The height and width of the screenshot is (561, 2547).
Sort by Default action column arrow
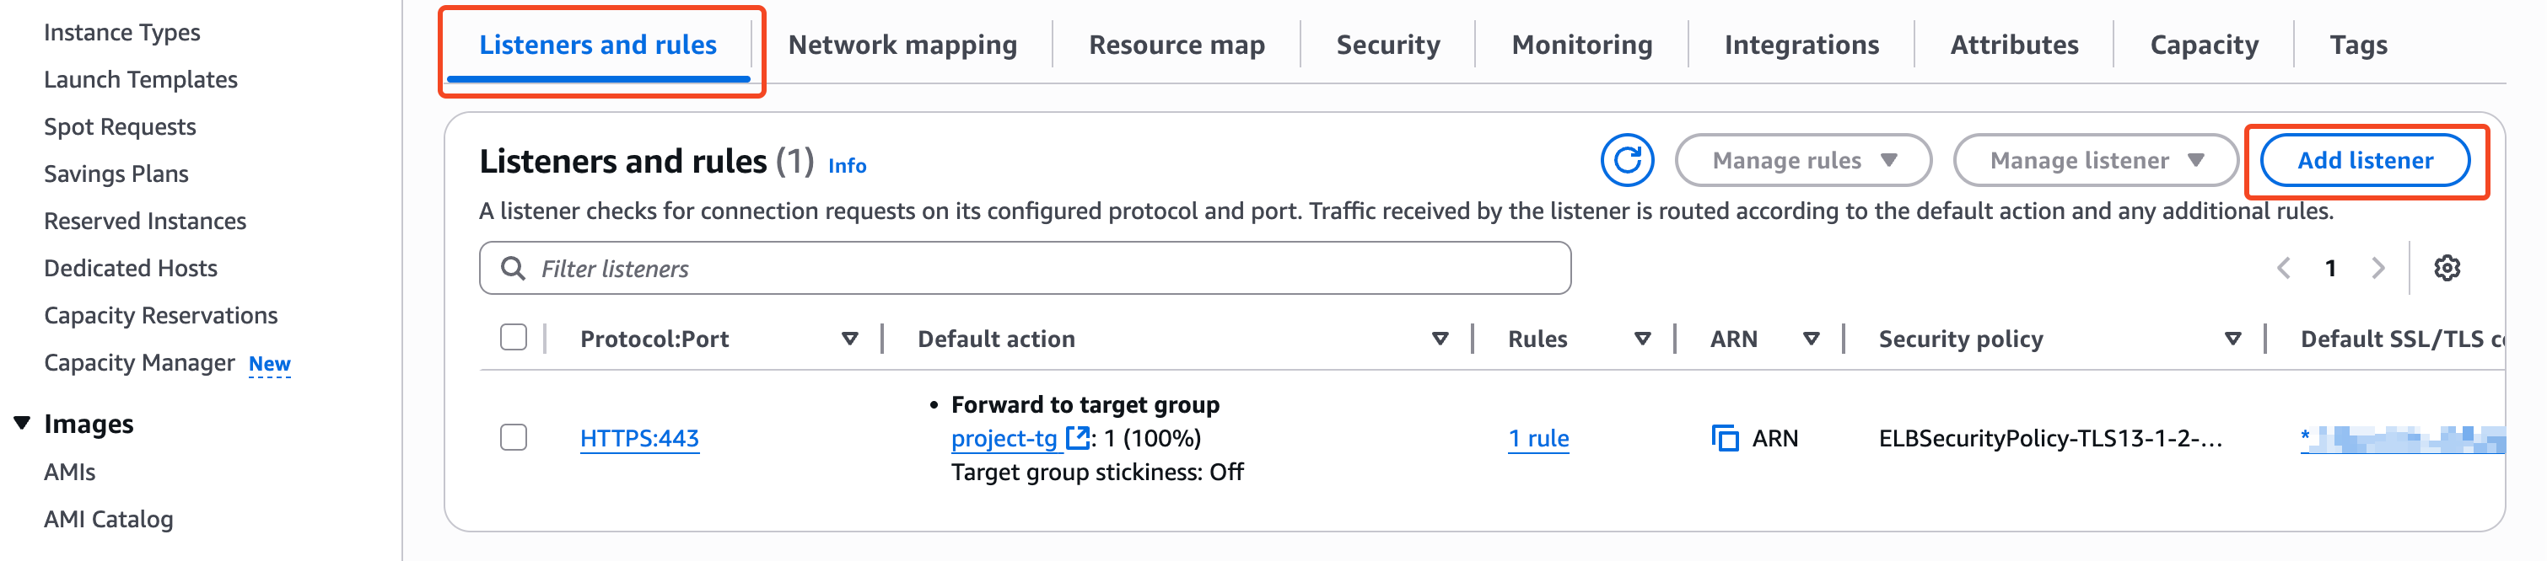pos(1440,339)
